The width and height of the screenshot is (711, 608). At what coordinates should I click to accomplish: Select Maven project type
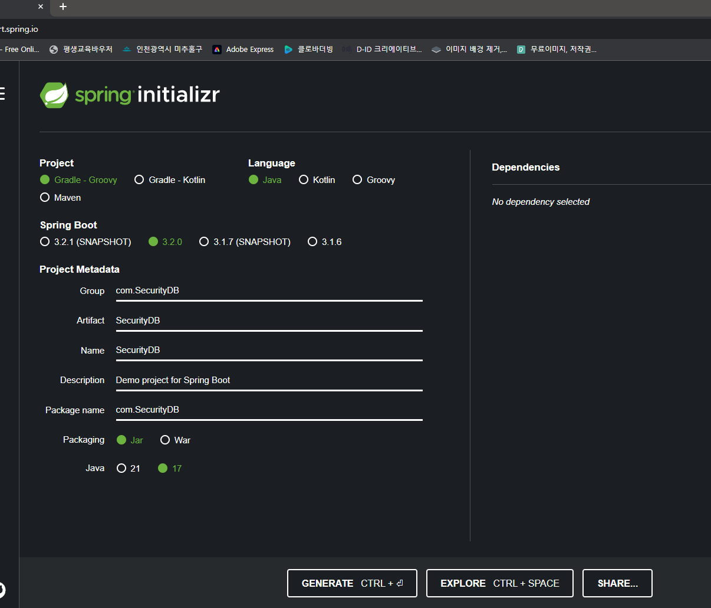click(60, 198)
